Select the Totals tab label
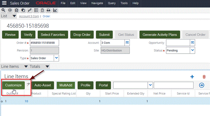The height and width of the screenshot is (116, 210). click(x=35, y=67)
